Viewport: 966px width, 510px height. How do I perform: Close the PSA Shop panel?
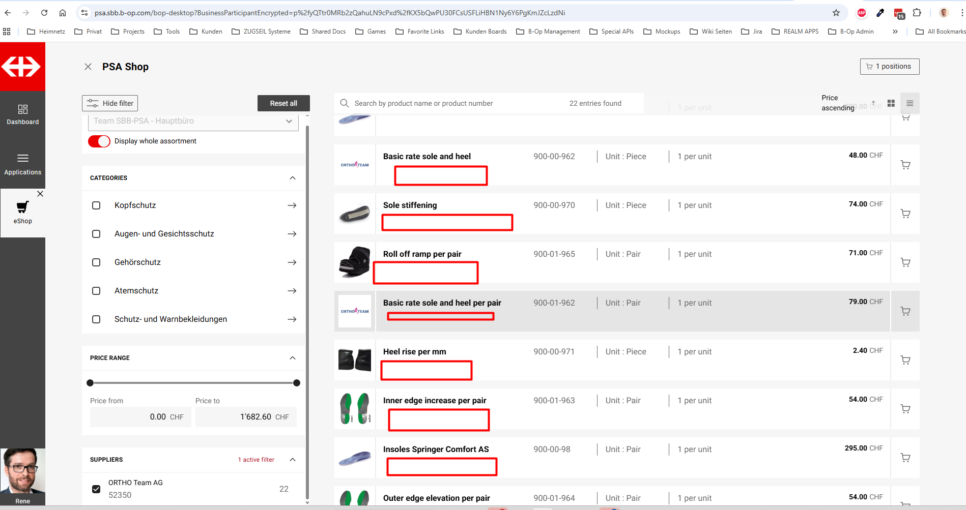pyautogui.click(x=88, y=67)
